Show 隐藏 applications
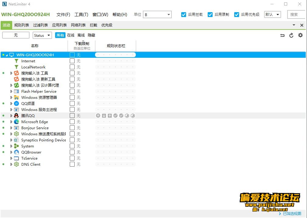Viewport: 307px width, 218px height. click(x=91, y=35)
